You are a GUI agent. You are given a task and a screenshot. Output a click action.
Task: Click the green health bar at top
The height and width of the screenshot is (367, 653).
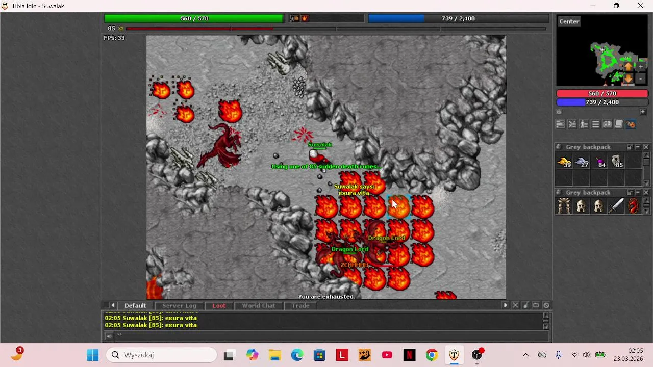point(194,18)
